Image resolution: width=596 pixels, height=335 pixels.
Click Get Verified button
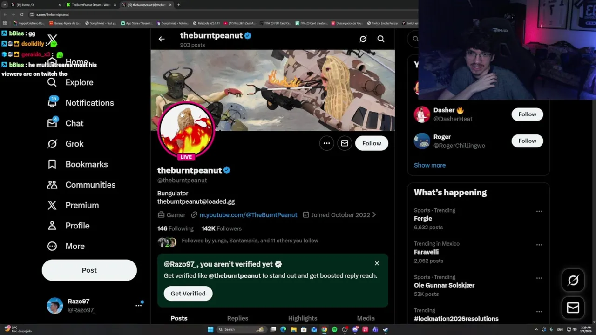pos(188,294)
